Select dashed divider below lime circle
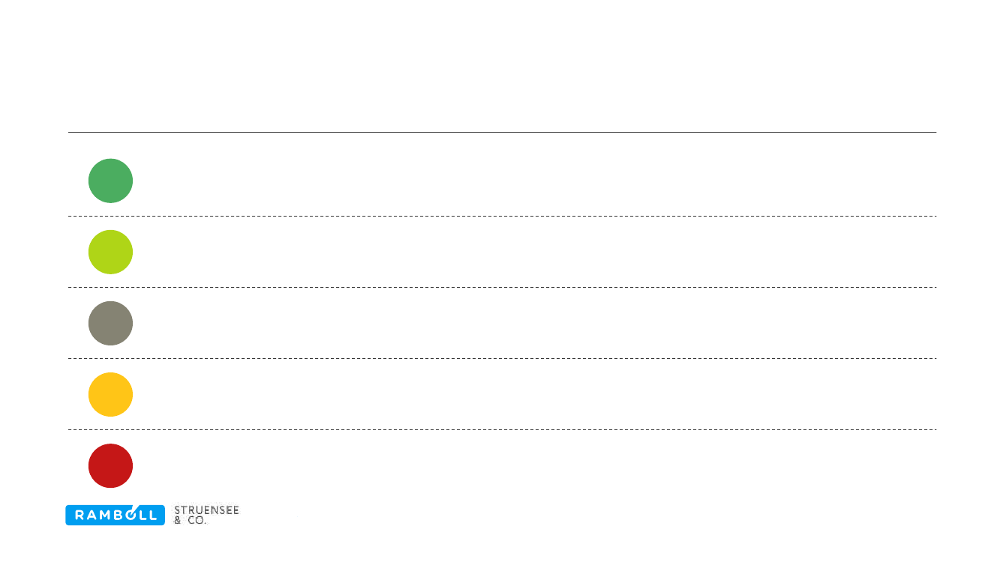 point(502,287)
